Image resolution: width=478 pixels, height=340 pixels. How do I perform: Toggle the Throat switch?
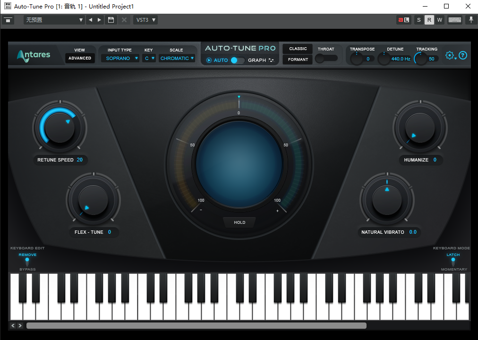[326, 58]
